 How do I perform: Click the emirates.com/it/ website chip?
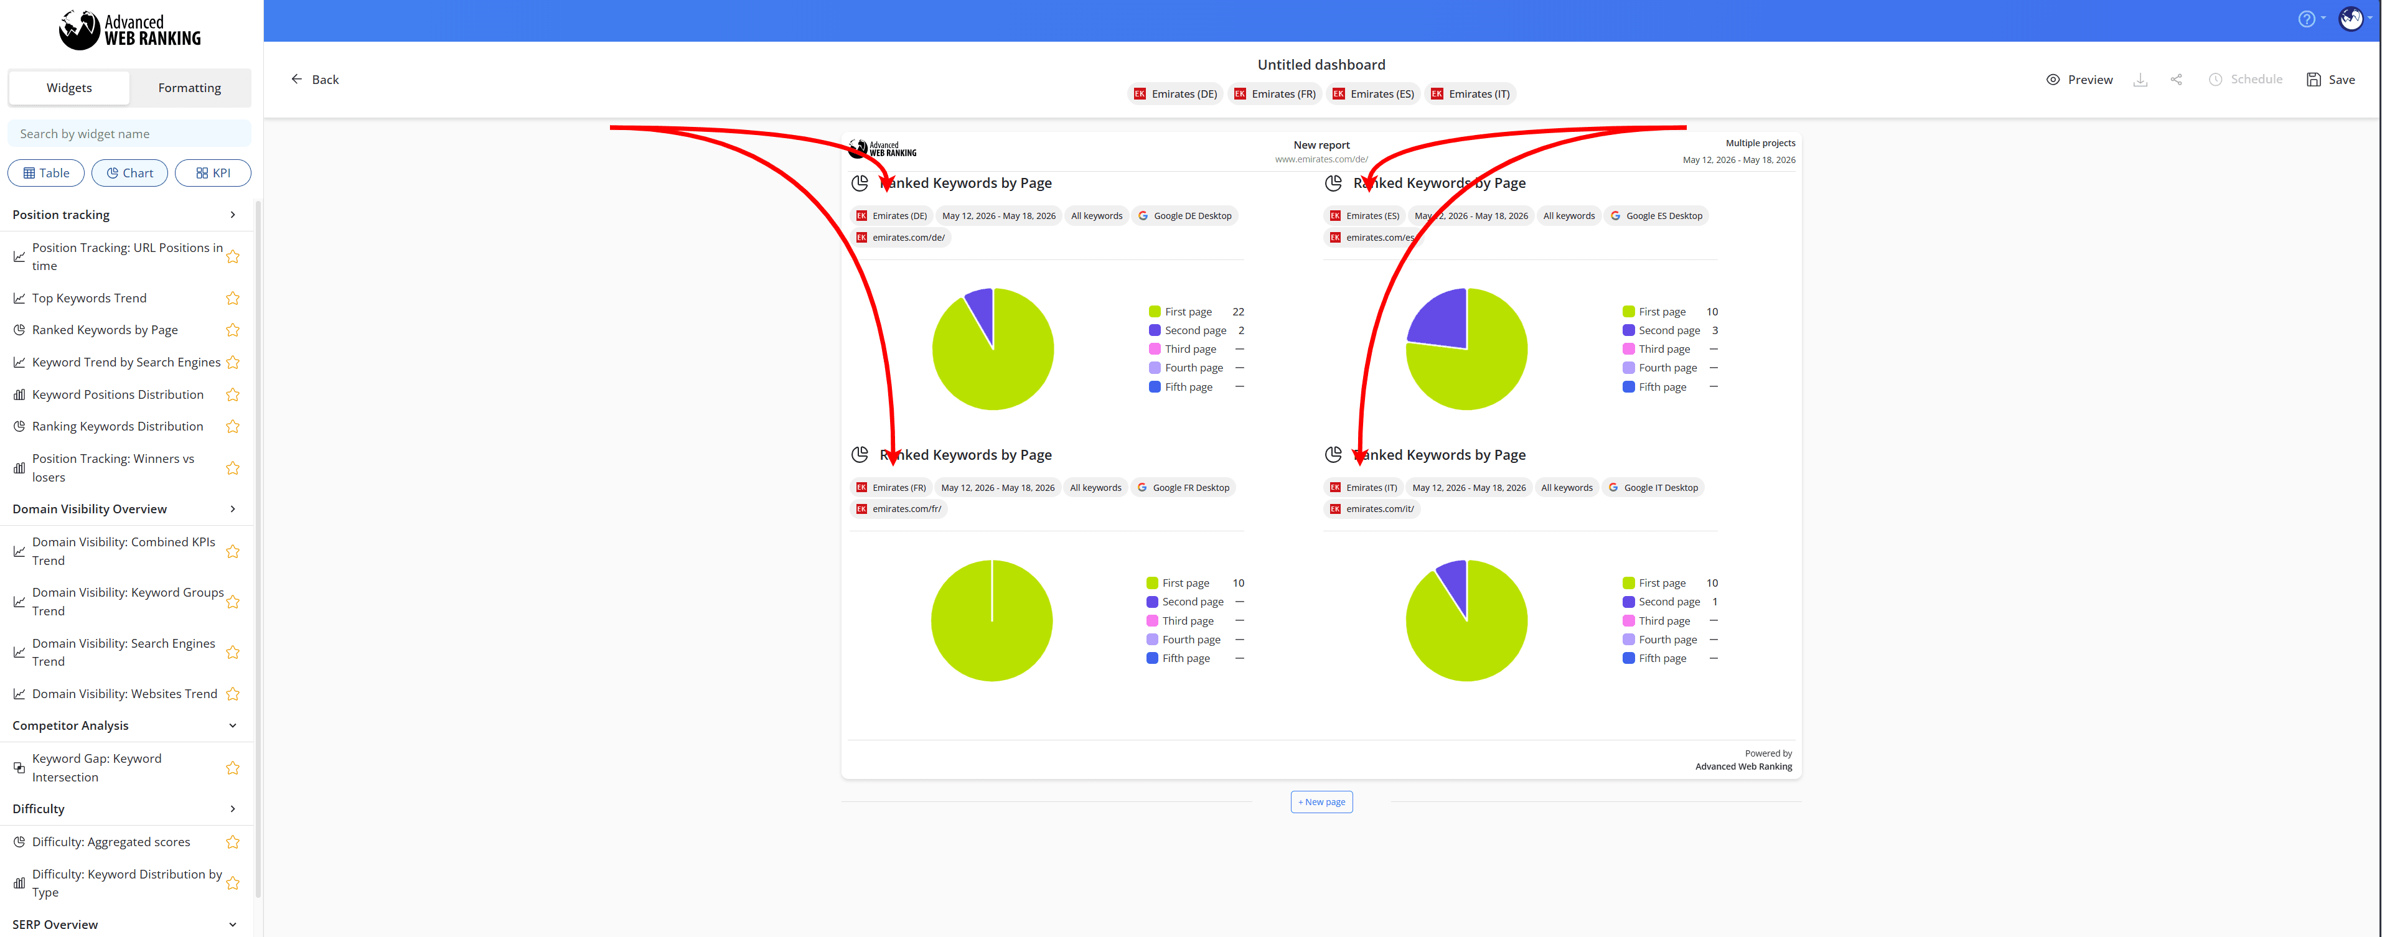1372,508
